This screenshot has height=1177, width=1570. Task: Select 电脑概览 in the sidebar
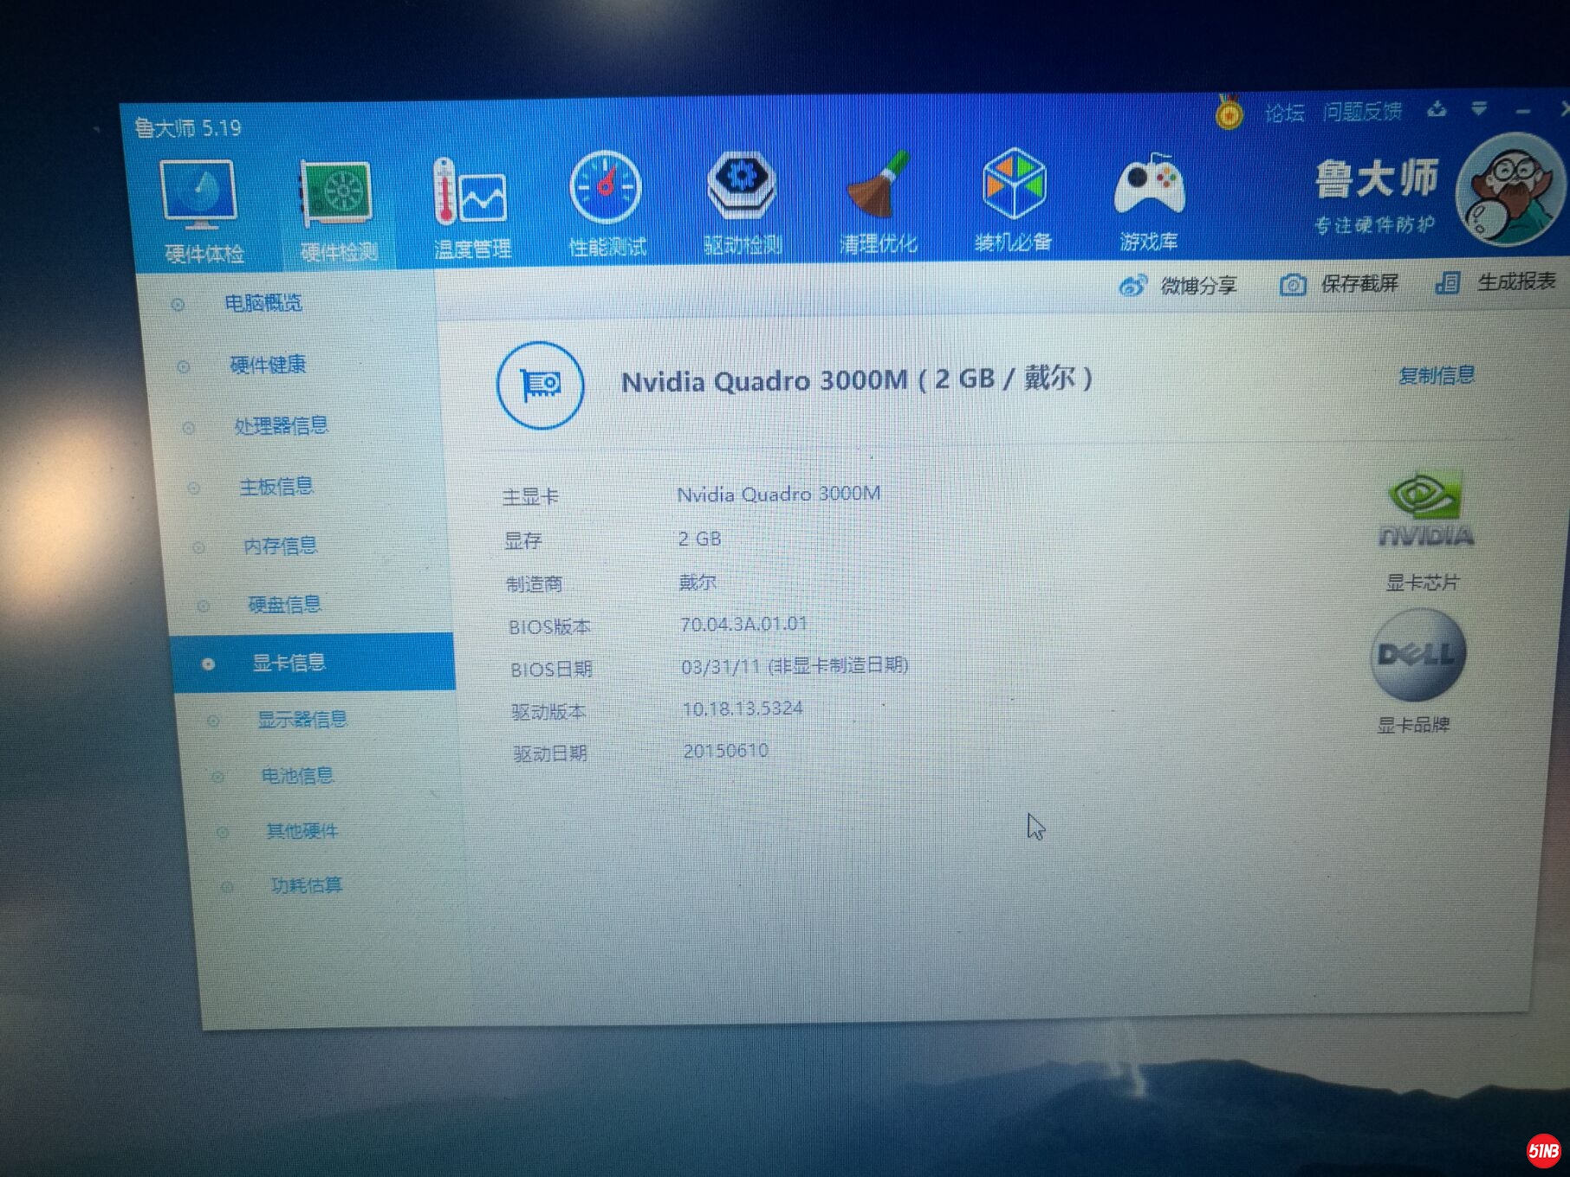(x=263, y=303)
